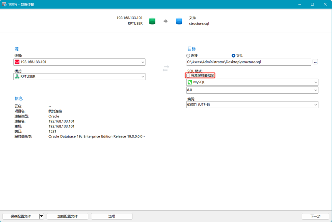Image resolution: width=332 pixels, height=222 pixels.
Task: Check the 与源服务器相同 checkbox
Action: pyautogui.click(x=188, y=76)
